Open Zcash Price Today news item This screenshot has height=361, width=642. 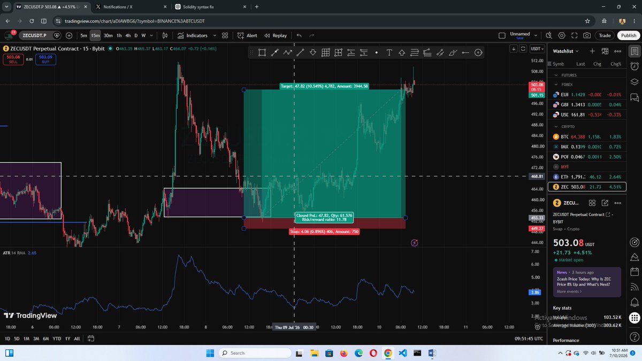(x=587, y=281)
